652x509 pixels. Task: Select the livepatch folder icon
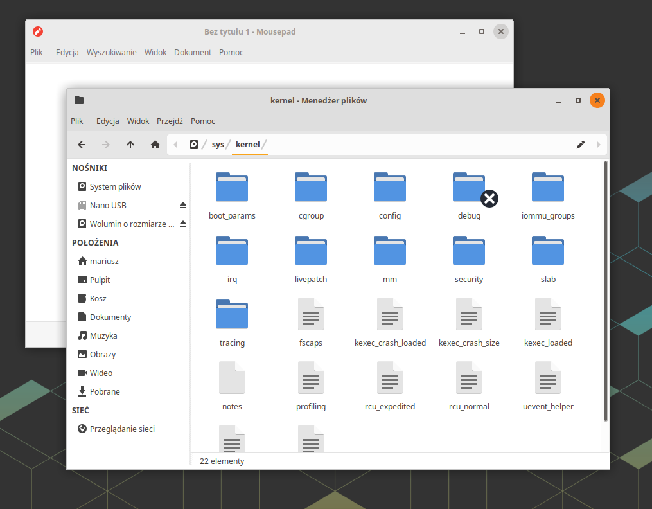point(311,251)
